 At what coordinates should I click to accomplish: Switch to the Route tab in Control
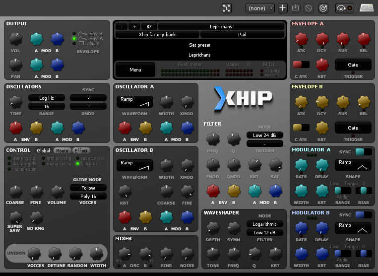coord(62,150)
